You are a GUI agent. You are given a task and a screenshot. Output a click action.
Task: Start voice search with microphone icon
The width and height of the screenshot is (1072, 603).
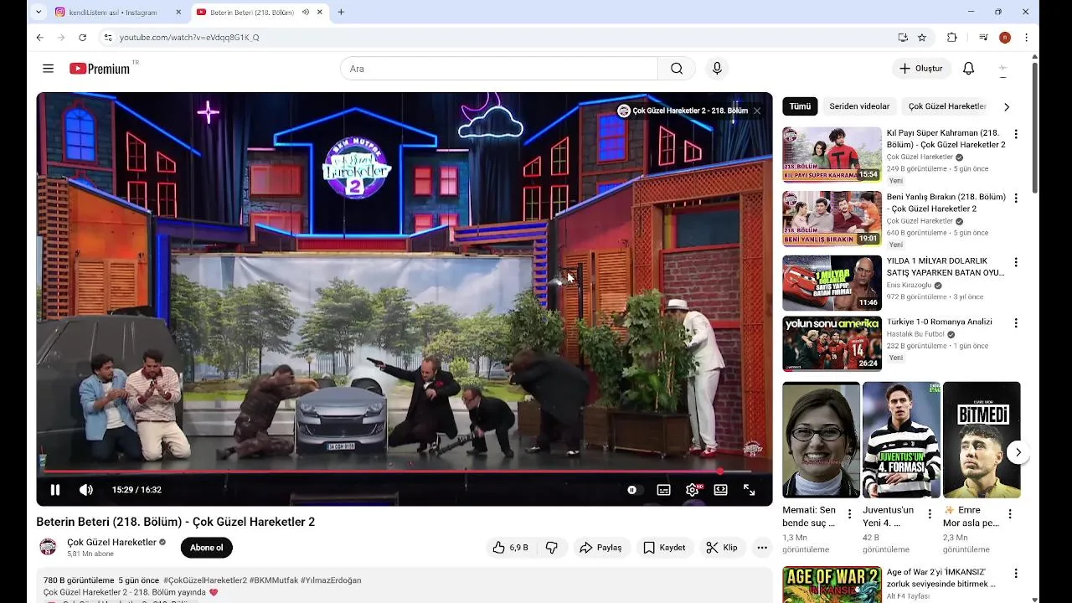point(716,69)
